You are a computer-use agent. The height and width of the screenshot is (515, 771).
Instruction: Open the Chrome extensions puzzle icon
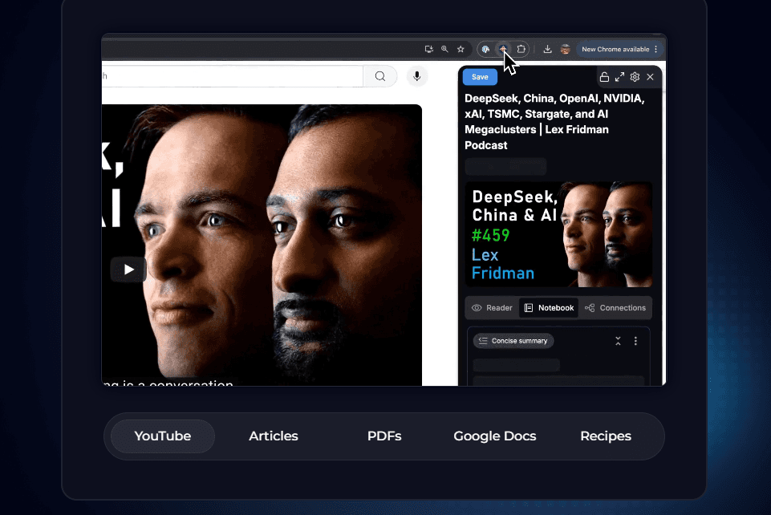tap(521, 49)
